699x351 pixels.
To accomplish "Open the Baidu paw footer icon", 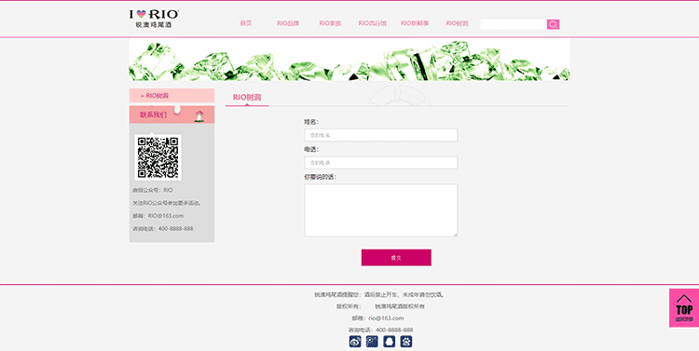I will tap(406, 342).
